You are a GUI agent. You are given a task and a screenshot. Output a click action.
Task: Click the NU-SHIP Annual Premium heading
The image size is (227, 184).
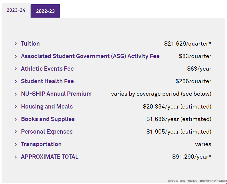56,94
